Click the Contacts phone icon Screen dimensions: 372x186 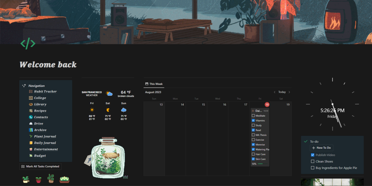(x=31, y=117)
